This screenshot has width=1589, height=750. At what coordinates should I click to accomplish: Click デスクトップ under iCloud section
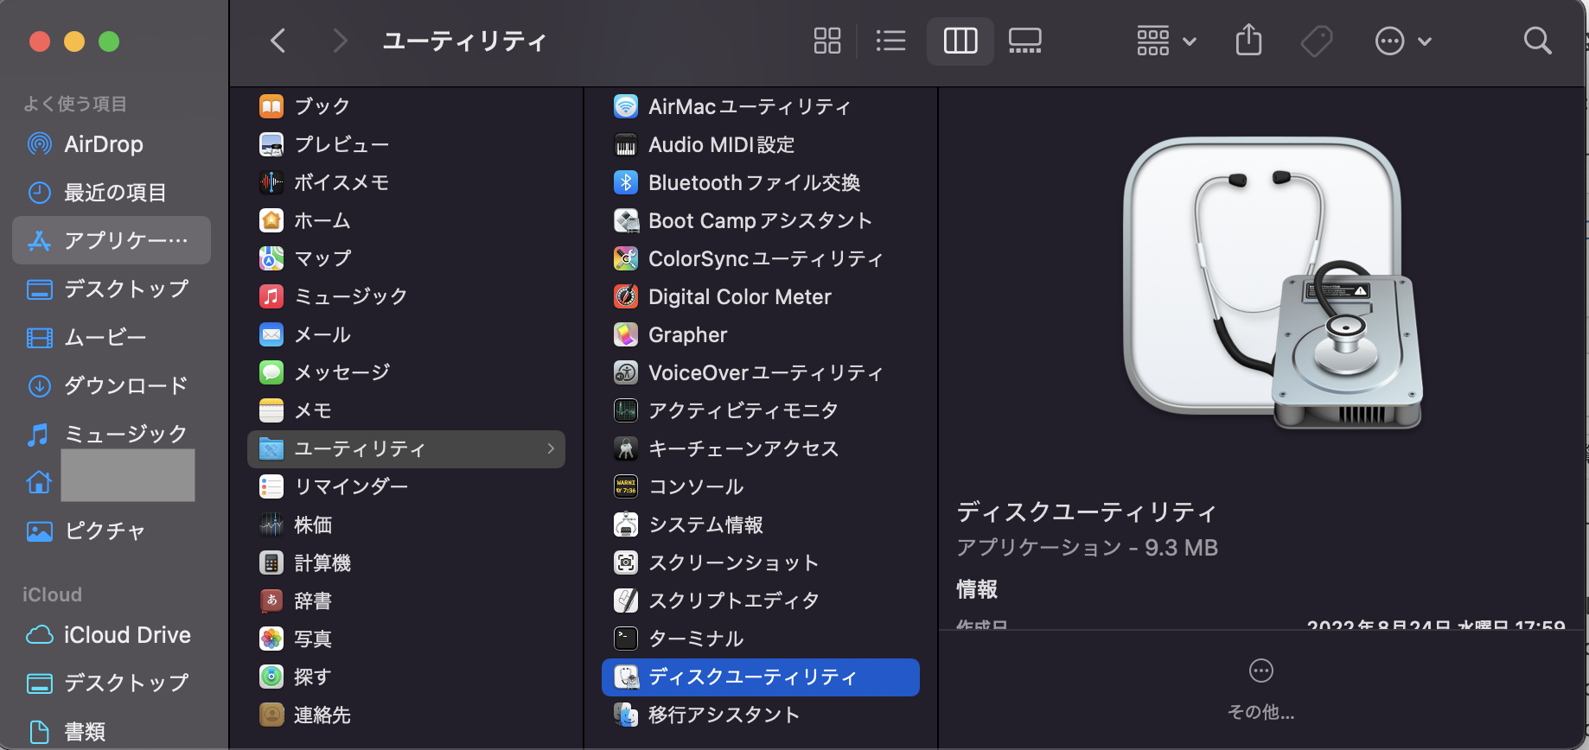pos(112,683)
